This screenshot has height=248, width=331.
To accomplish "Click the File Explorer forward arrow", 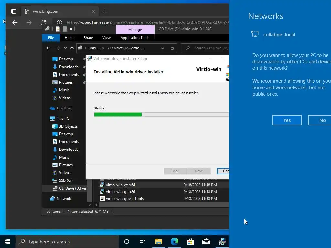I will pyautogui.click(x=58, y=48).
